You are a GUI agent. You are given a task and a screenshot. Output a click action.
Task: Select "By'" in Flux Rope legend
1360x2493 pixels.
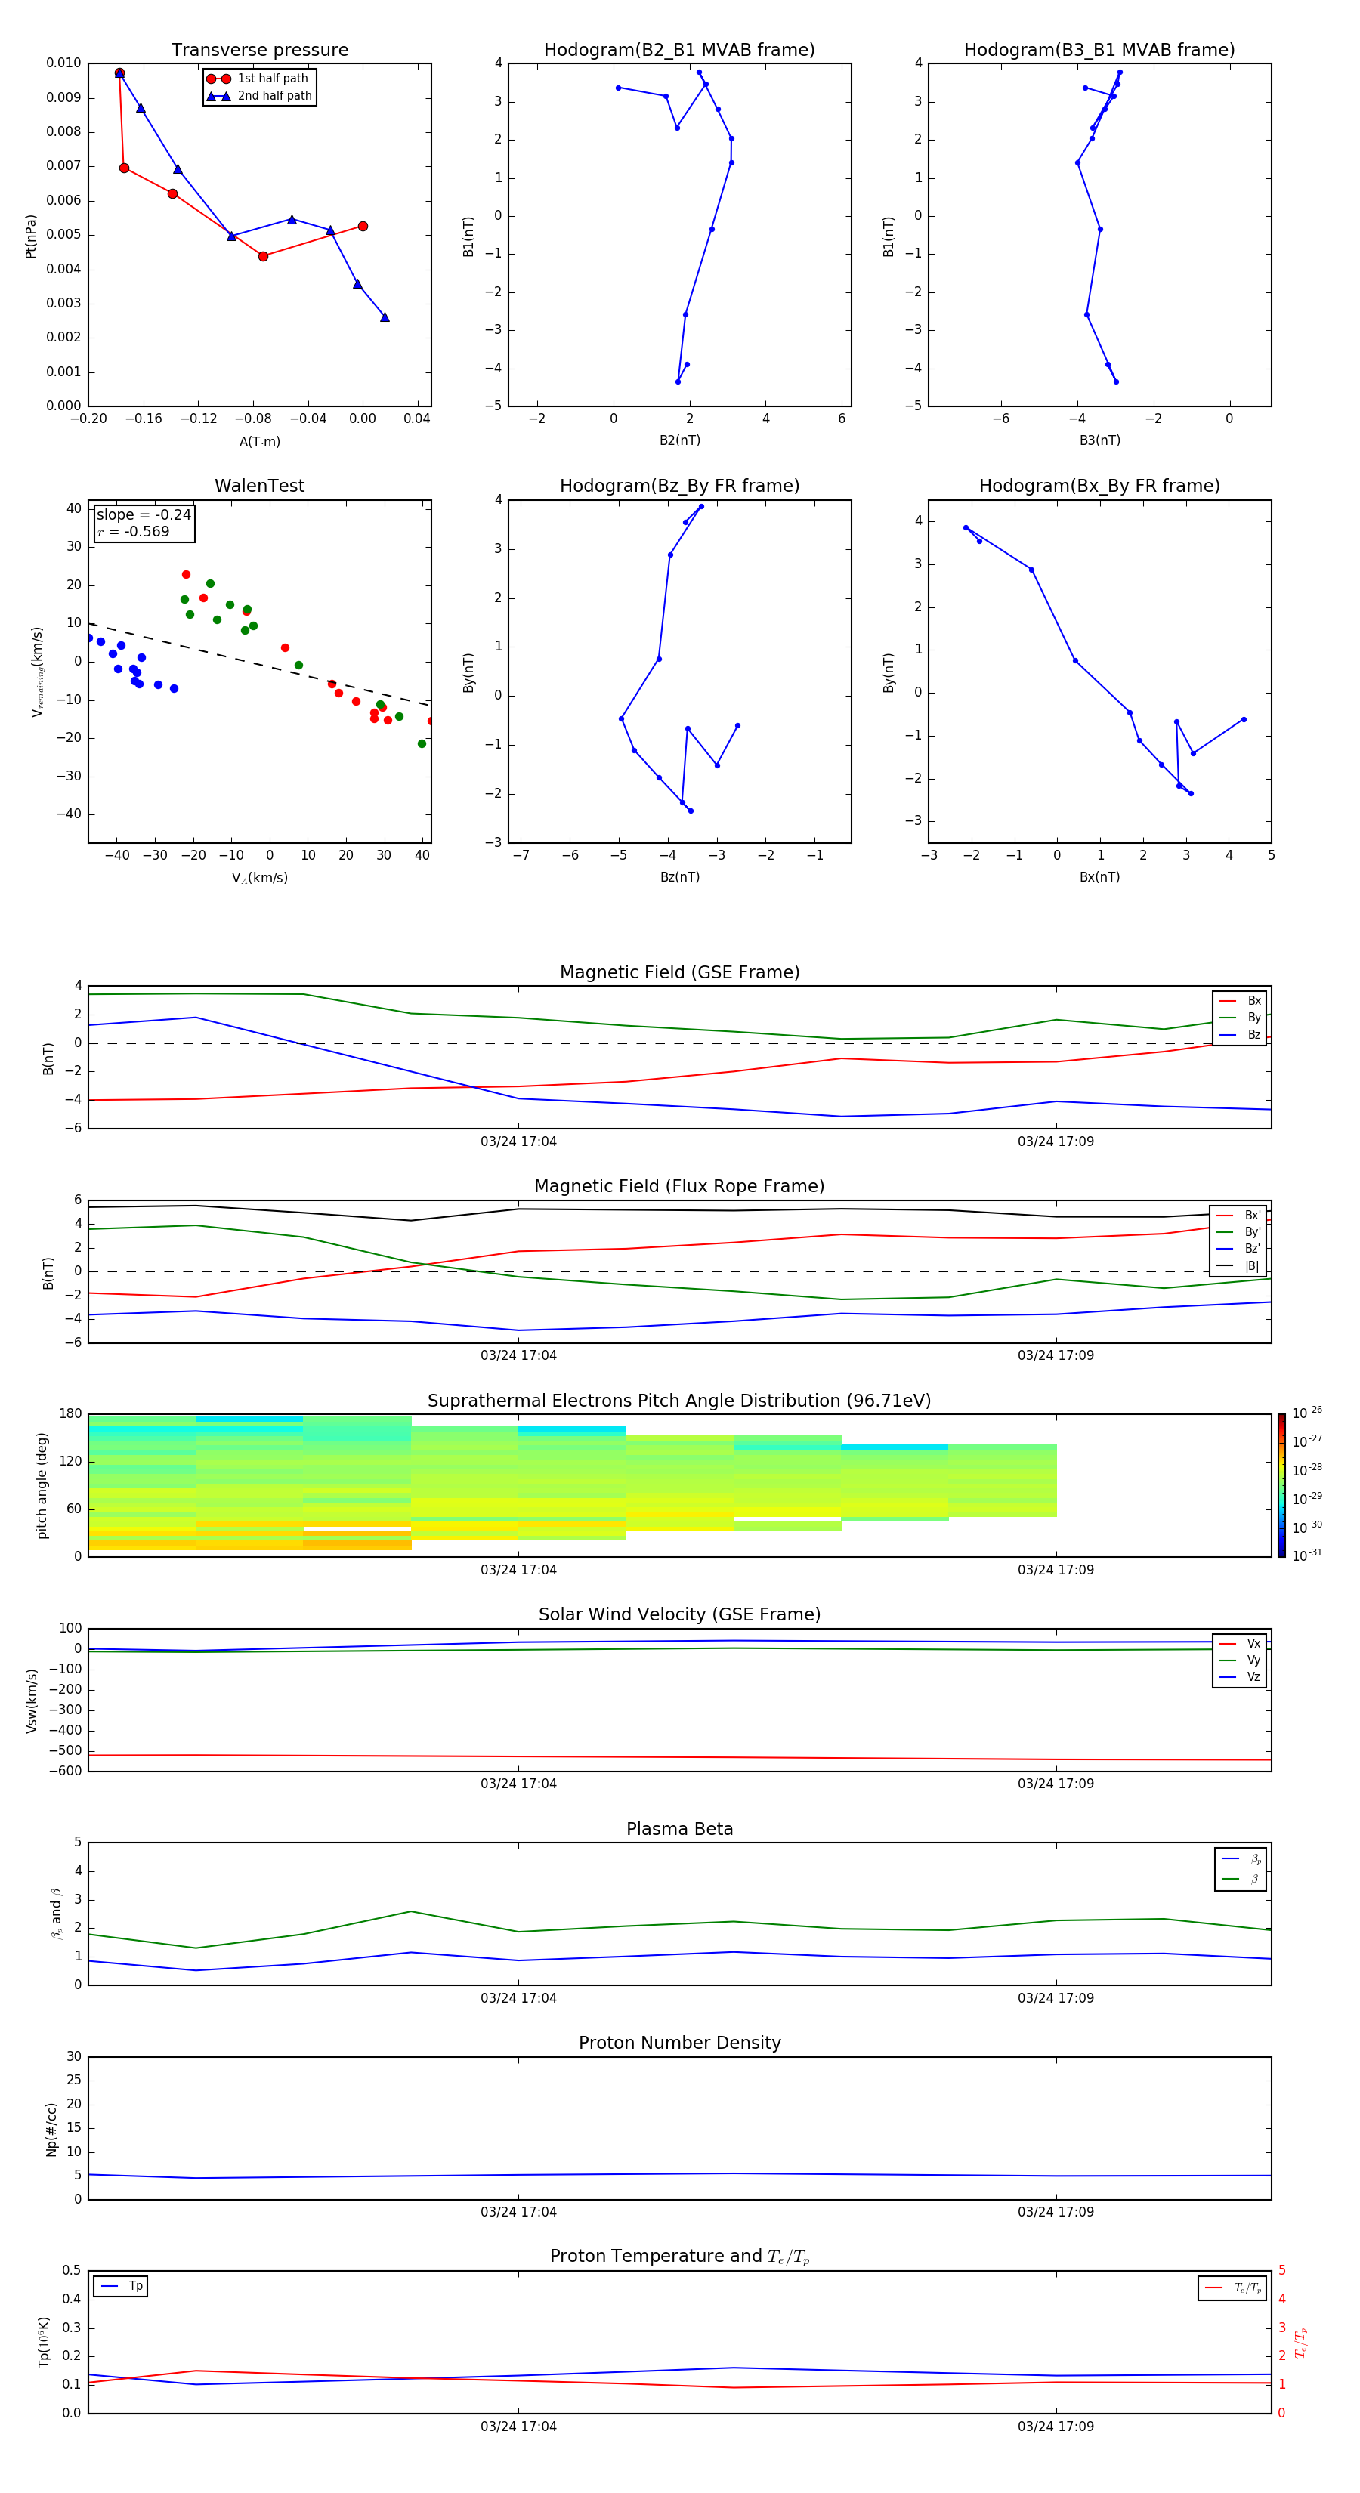click(1239, 1232)
